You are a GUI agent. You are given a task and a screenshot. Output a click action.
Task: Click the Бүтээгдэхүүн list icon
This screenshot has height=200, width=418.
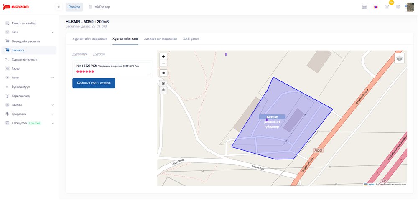pos(8,87)
